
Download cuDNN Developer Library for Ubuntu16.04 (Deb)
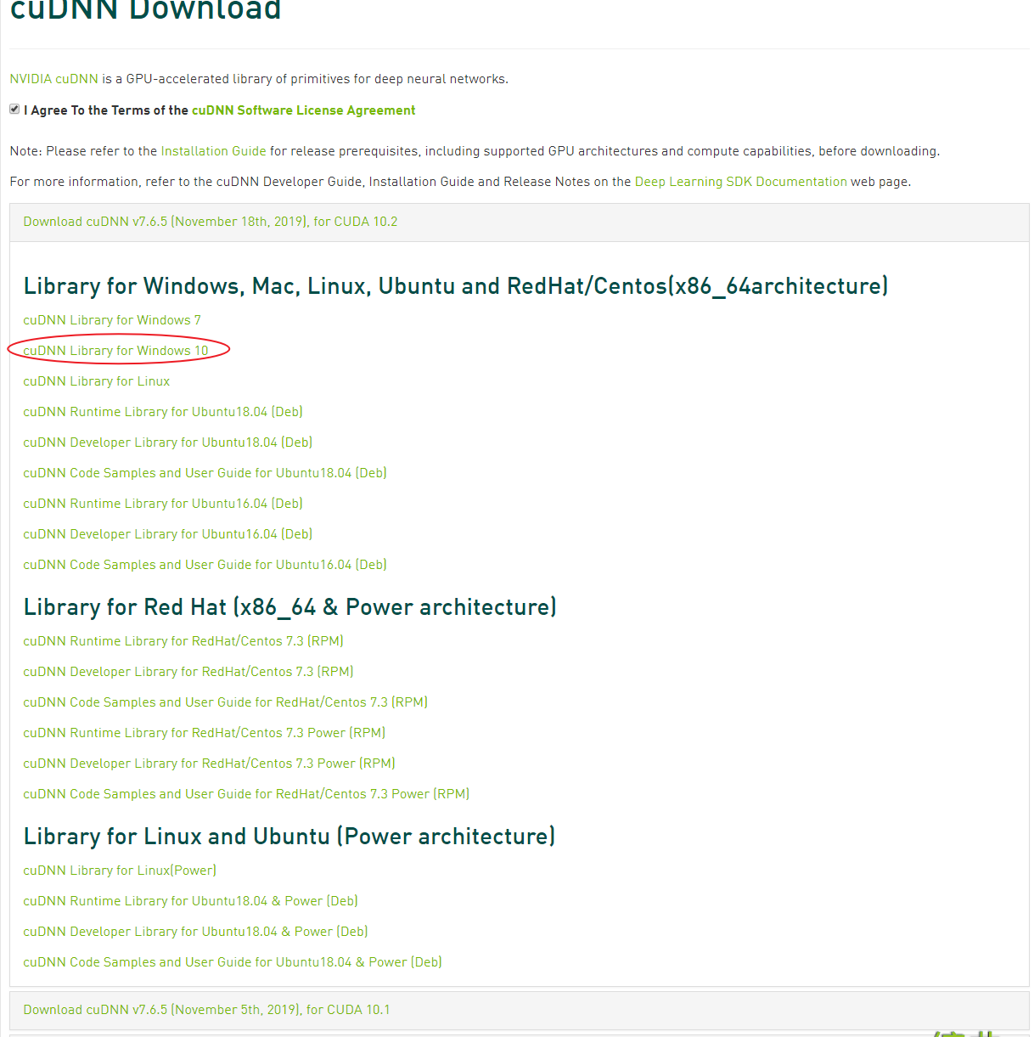click(x=168, y=534)
